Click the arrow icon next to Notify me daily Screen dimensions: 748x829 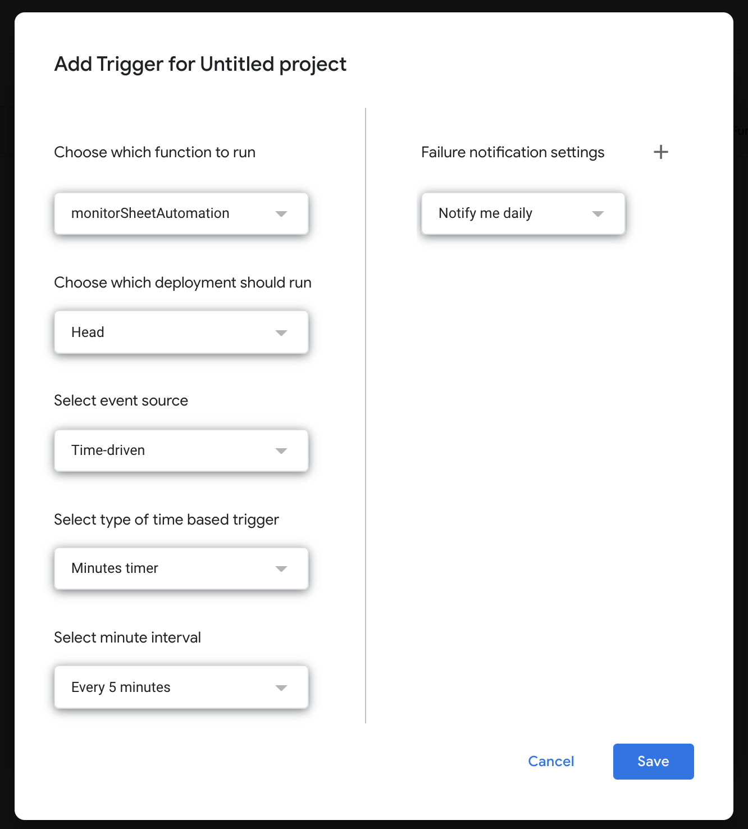click(x=598, y=213)
